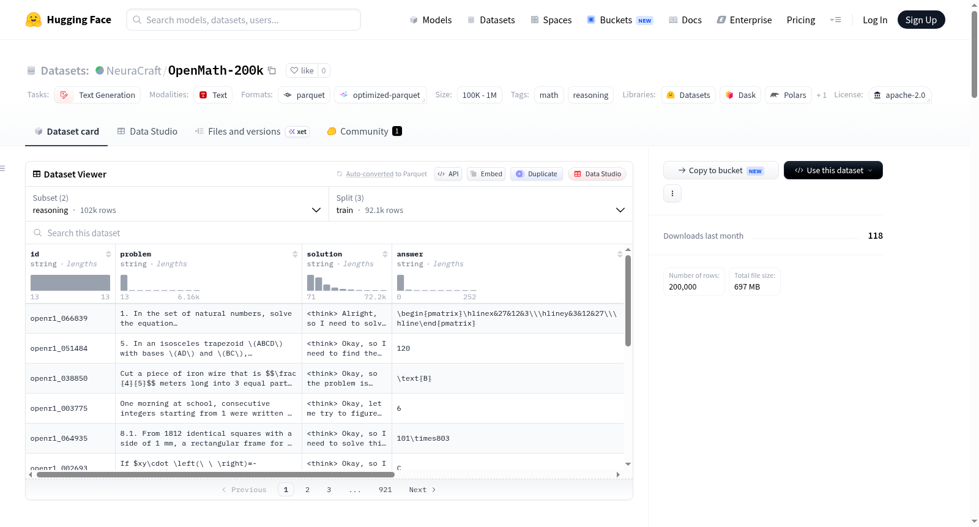Click the optimized-parquet format tag
Viewport: 979px width, 527px height.
[x=381, y=95]
